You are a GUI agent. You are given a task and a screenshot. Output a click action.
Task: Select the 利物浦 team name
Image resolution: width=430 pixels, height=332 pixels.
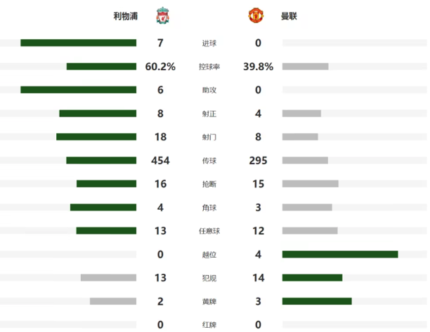pyautogui.click(x=126, y=16)
